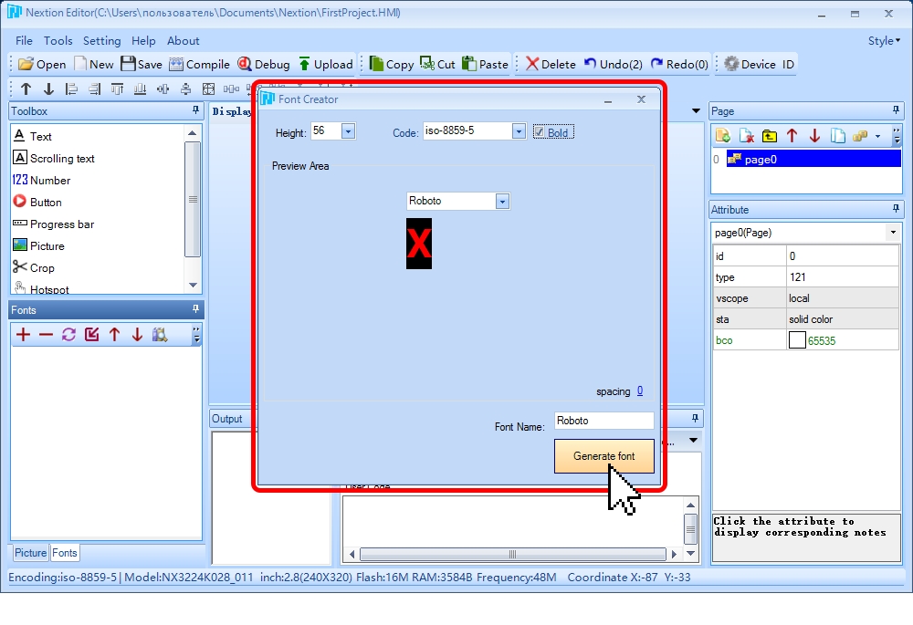The image size is (913, 625).
Task: Open the Tools menu
Action: (x=58, y=41)
